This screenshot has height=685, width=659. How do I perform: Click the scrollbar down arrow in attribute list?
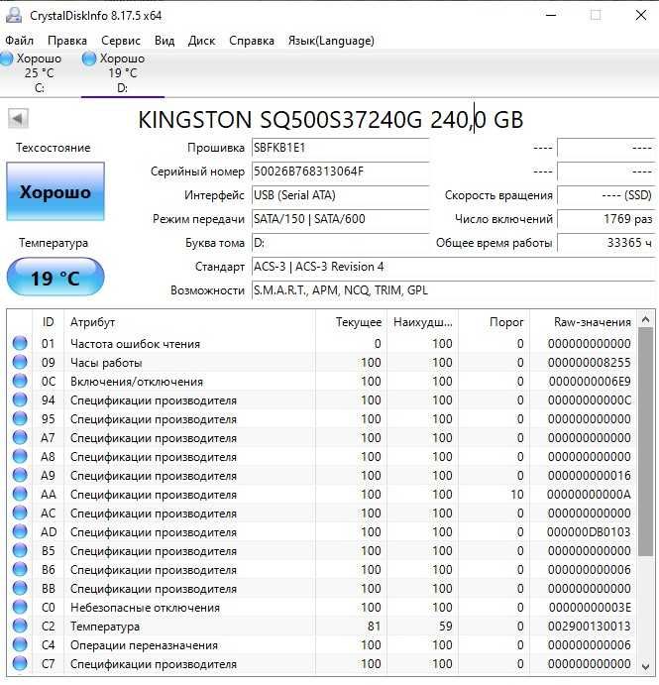(x=645, y=666)
